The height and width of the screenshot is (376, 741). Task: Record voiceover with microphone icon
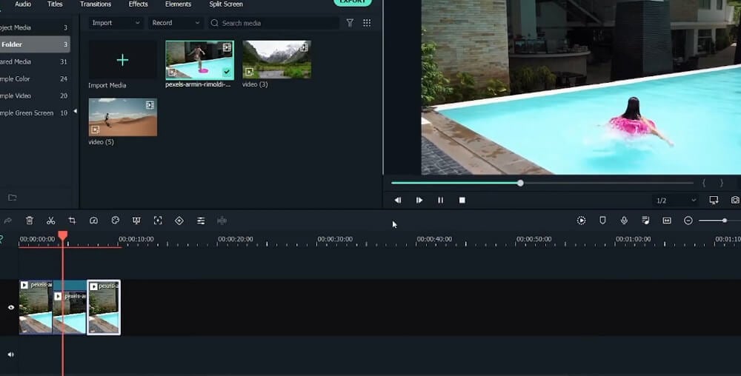[x=624, y=221]
